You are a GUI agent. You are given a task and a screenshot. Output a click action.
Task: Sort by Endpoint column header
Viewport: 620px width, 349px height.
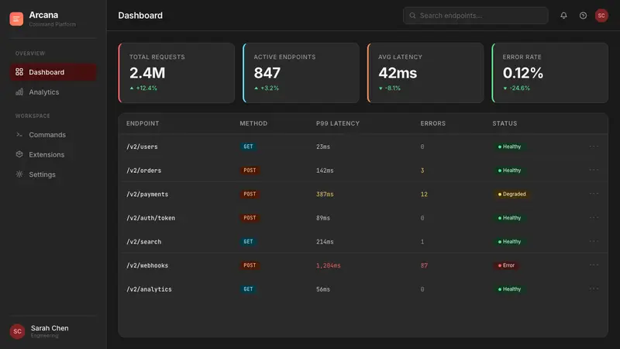(143, 123)
